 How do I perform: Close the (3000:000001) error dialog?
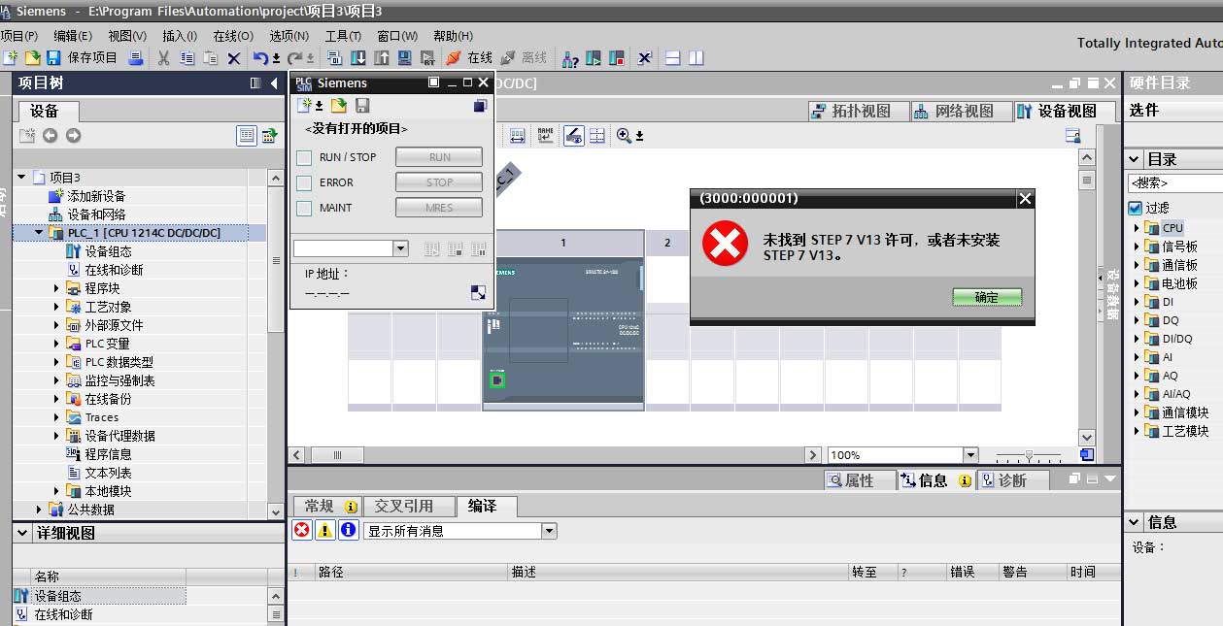[x=1024, y=199]
